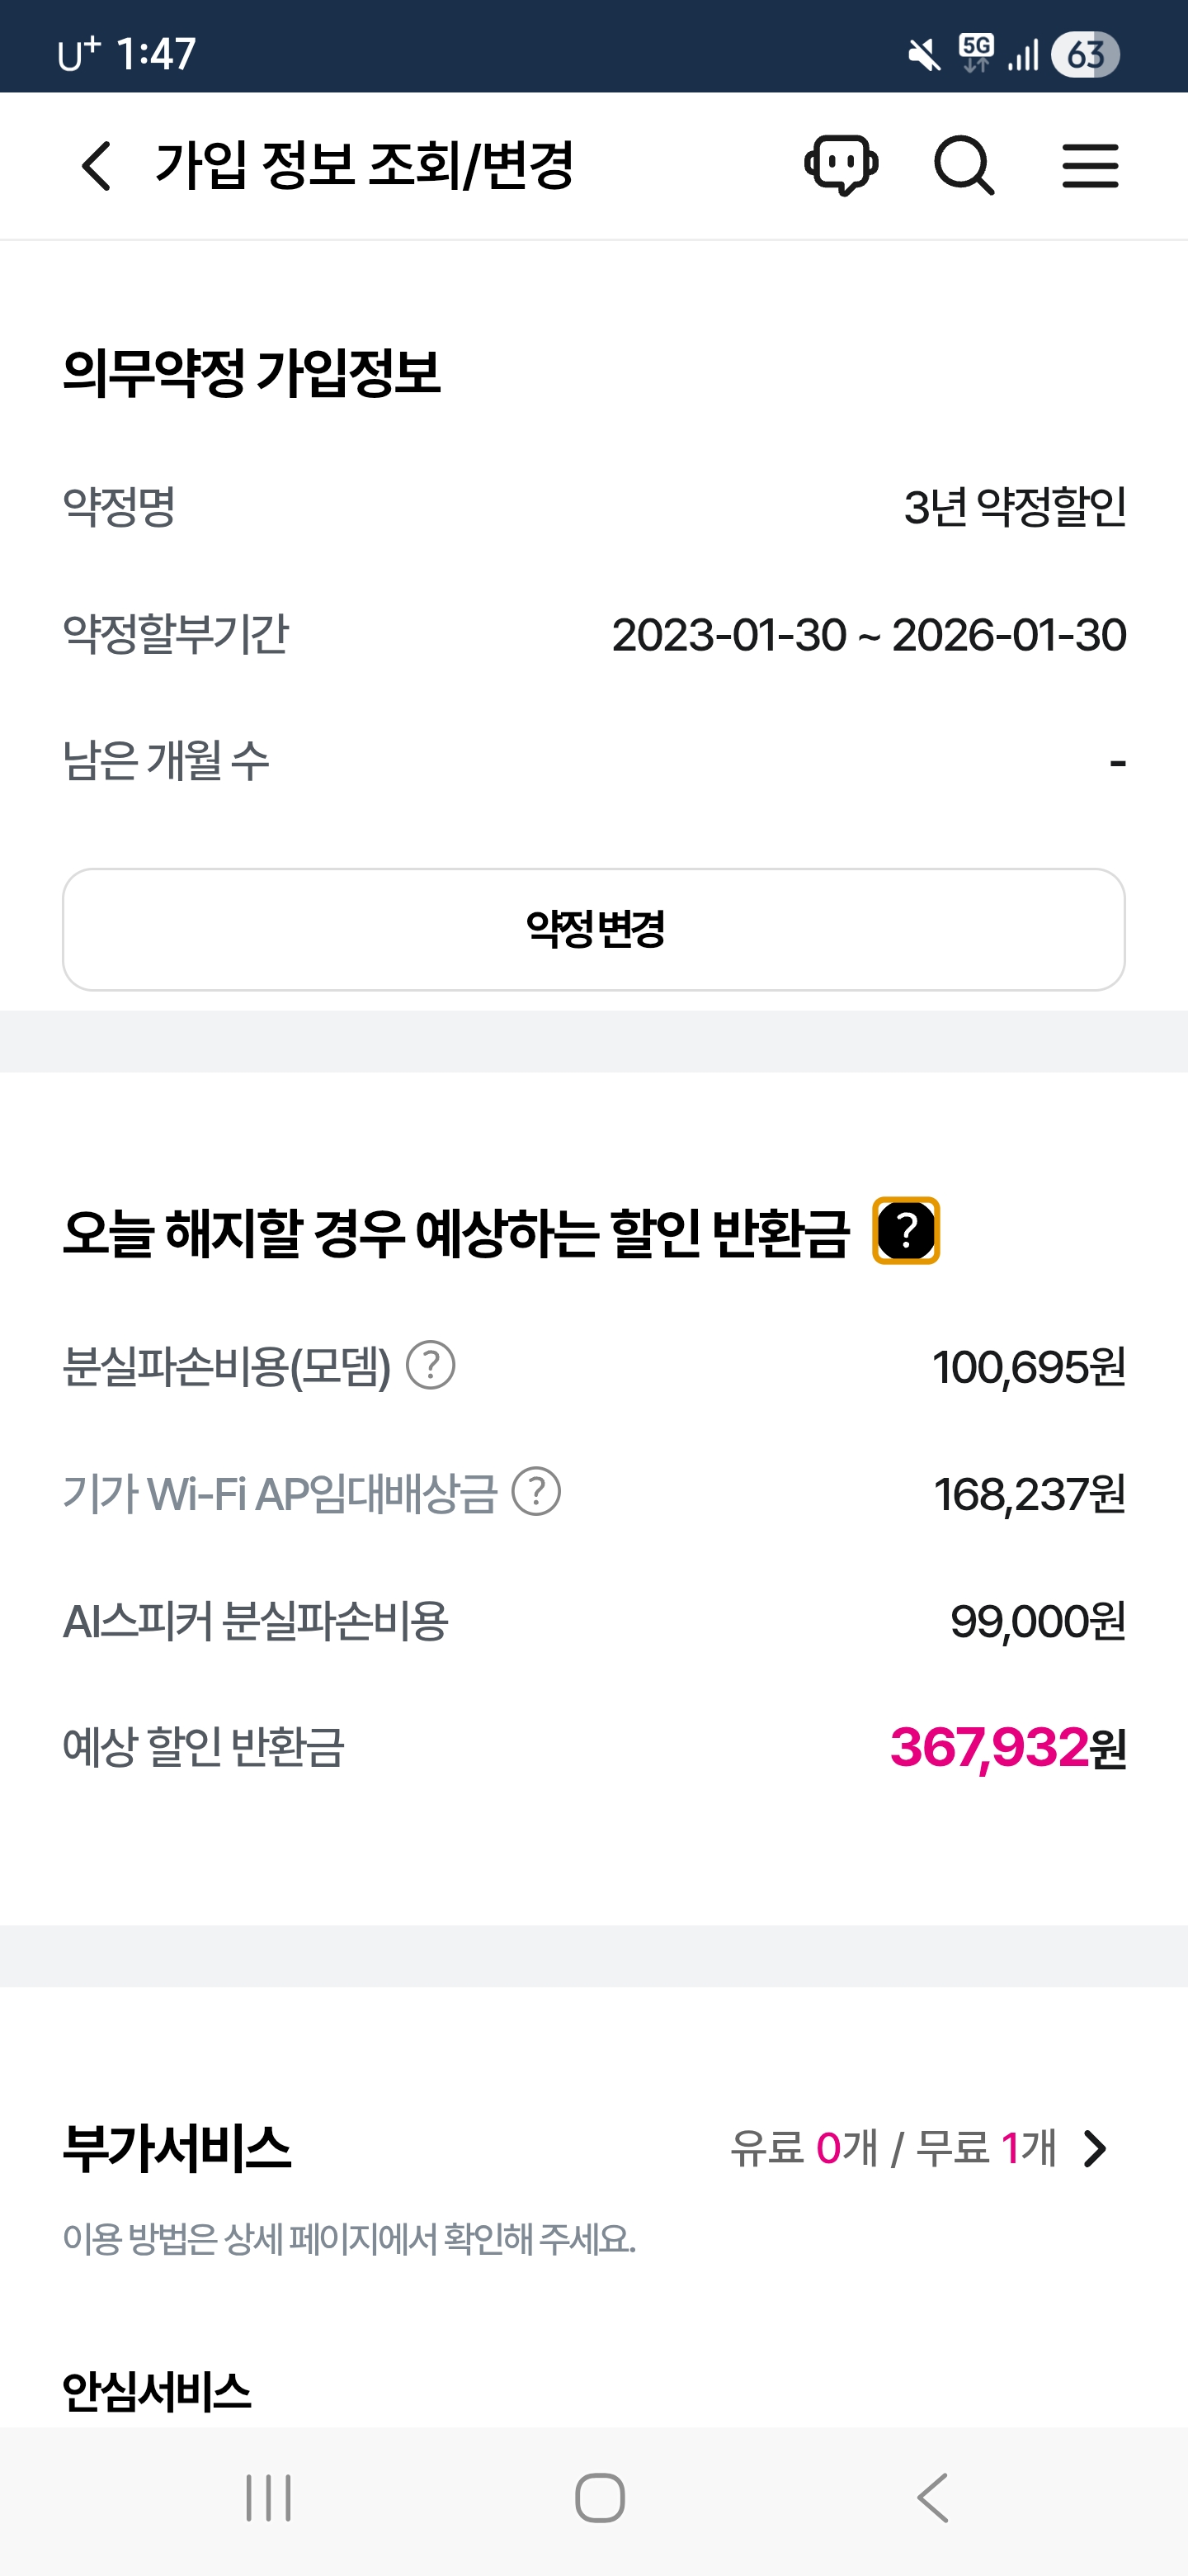The height and width of the screenshot is (2576, 1188).
Task: Tap the 약정변경 button
Action: point(593,929)
